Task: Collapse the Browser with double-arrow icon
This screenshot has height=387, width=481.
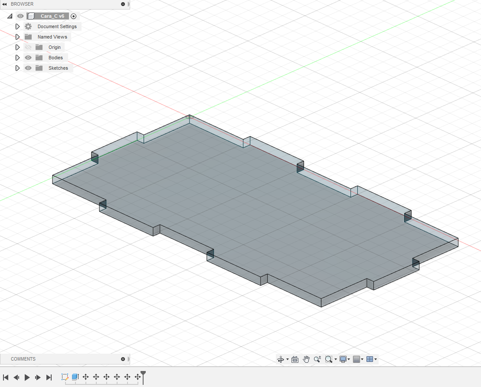Action: pos(4,4)
